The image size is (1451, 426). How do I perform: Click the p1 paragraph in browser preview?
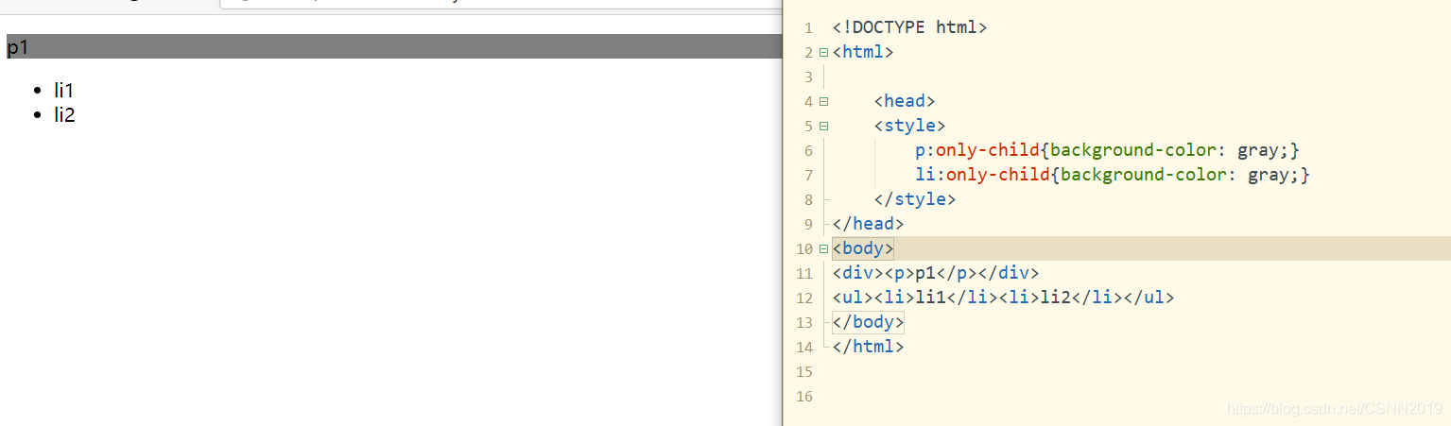(392, 46)
